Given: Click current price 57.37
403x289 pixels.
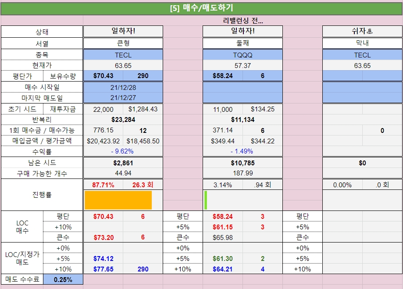Looking at the screenshot, I should [x=243, y=66].
